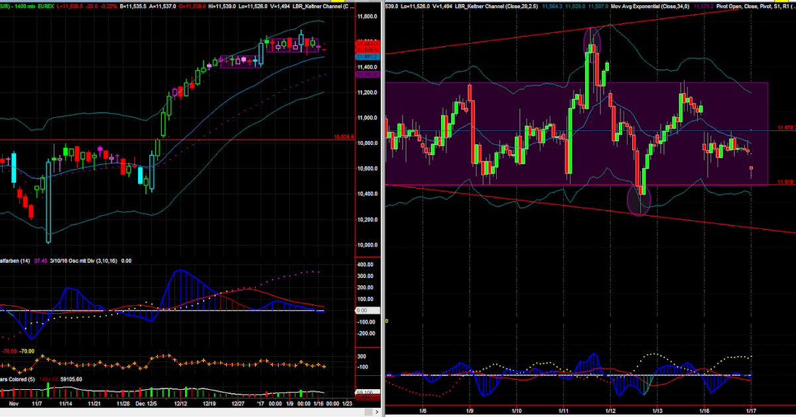Click the 1/12 date on right chart
Screen dimensions: 796x417
click(609, 410)
